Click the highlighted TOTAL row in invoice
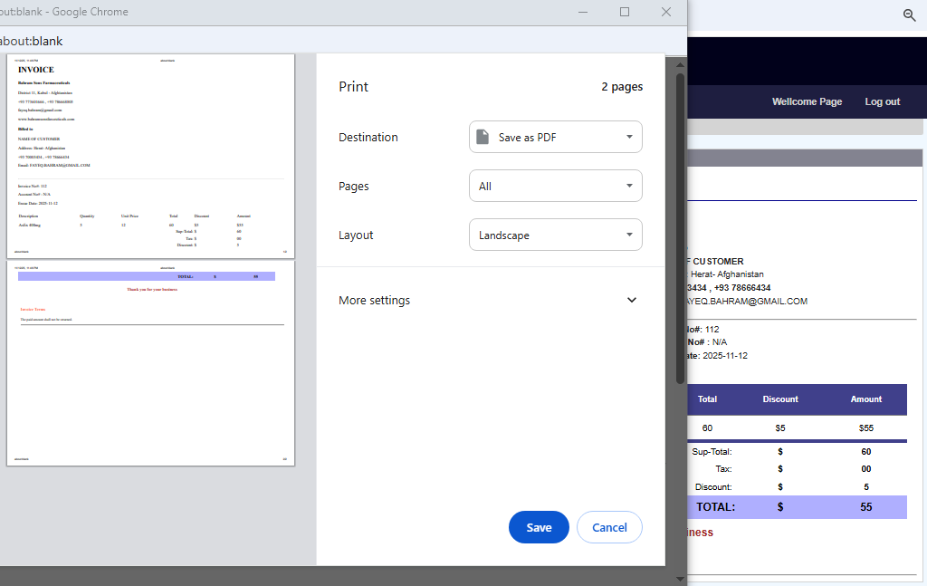927x586 pixels. click(x=797, y=507)
